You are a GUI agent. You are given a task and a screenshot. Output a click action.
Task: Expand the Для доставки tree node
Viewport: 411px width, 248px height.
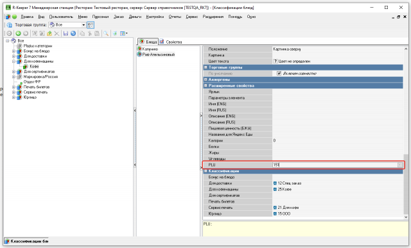(14, 56)
